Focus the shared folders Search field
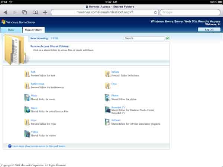The image size is (223, 167). click(x=144, y=38)
